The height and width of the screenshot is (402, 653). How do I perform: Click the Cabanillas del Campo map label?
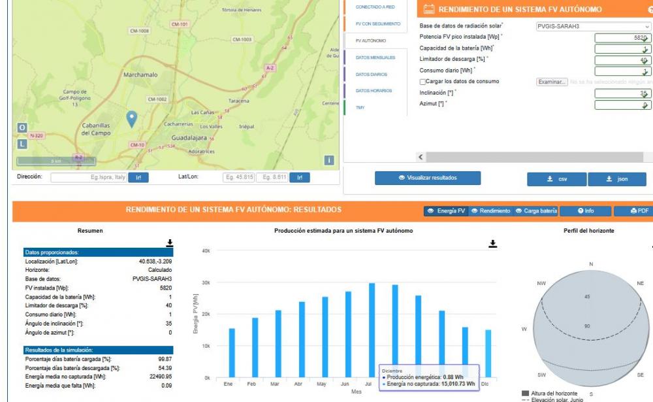[x=96, y=129]
